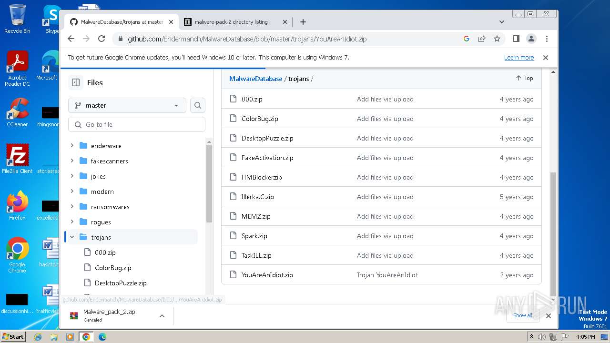The image size is (610, 343).
Task: Expand the ransomwares folder
Action: pyautogui.click(x=72, y=207)
